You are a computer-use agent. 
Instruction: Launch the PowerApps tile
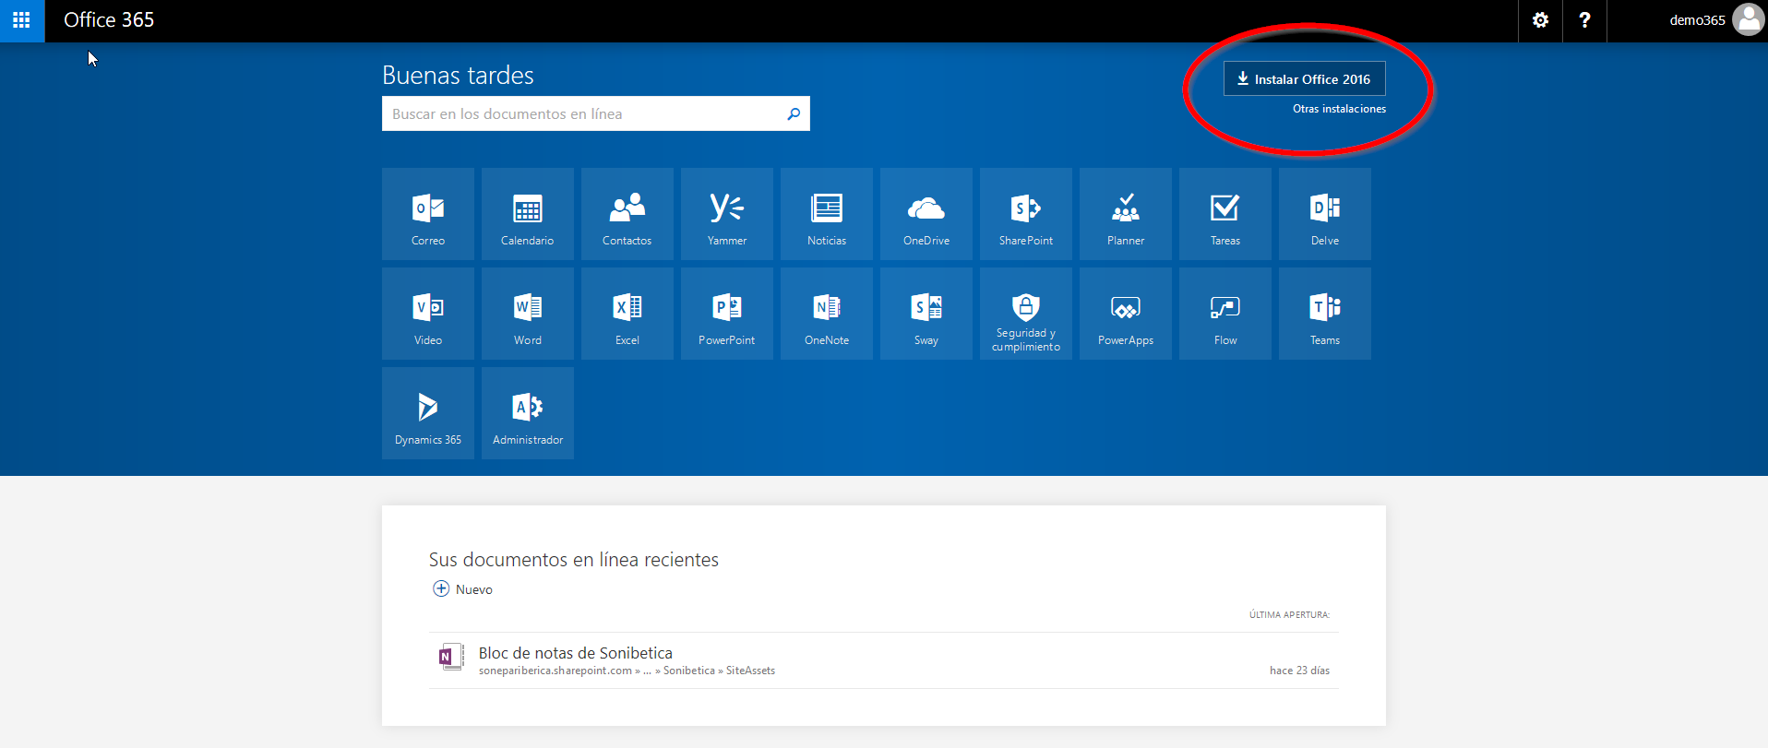pos(1126,314)
